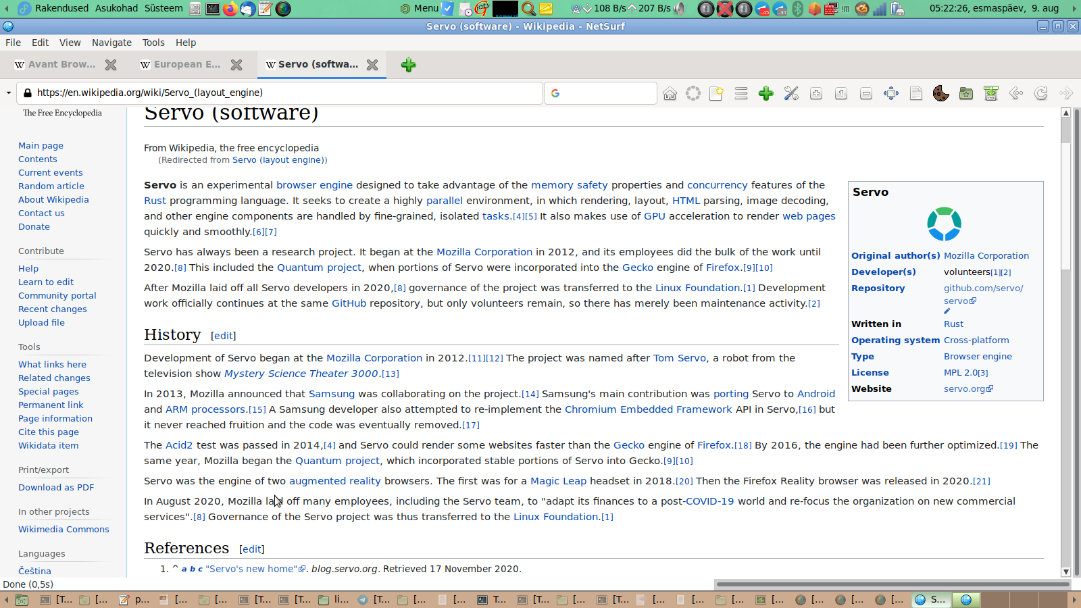
Task: Open the Mozilla Corporation link in the infobox
Action: (x=986, y=256)
